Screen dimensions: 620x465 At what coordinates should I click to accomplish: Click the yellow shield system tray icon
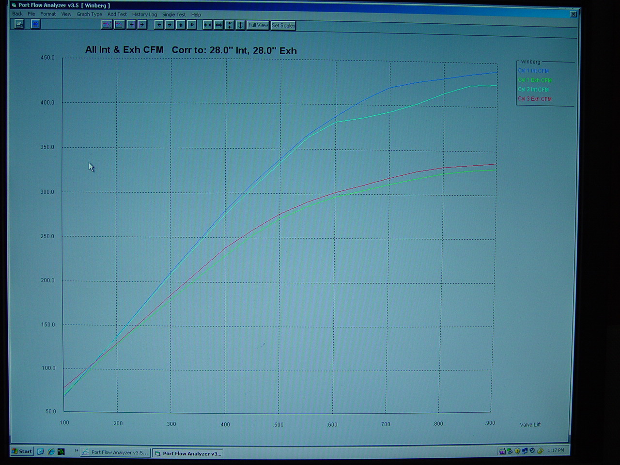pos(517,451)
